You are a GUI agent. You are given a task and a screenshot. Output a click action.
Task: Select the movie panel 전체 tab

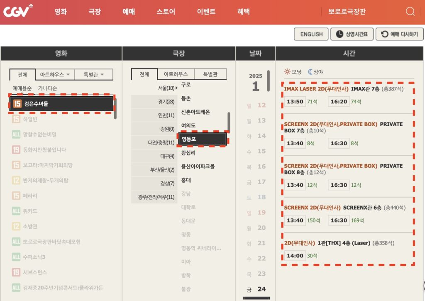tap(22, 75)
